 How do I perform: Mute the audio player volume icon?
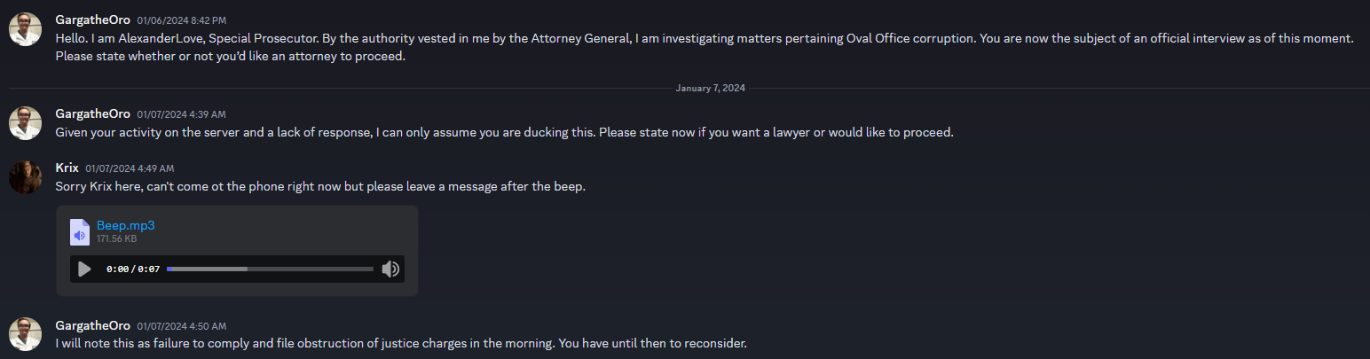coord(390,269)
